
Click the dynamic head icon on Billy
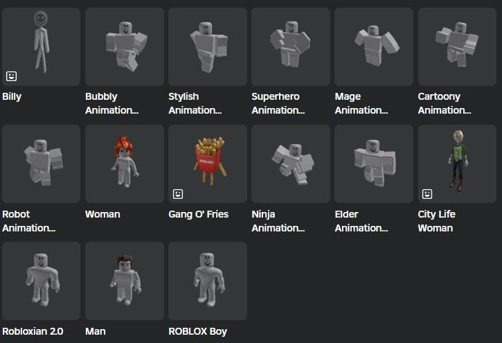click(x=12, y=76)
